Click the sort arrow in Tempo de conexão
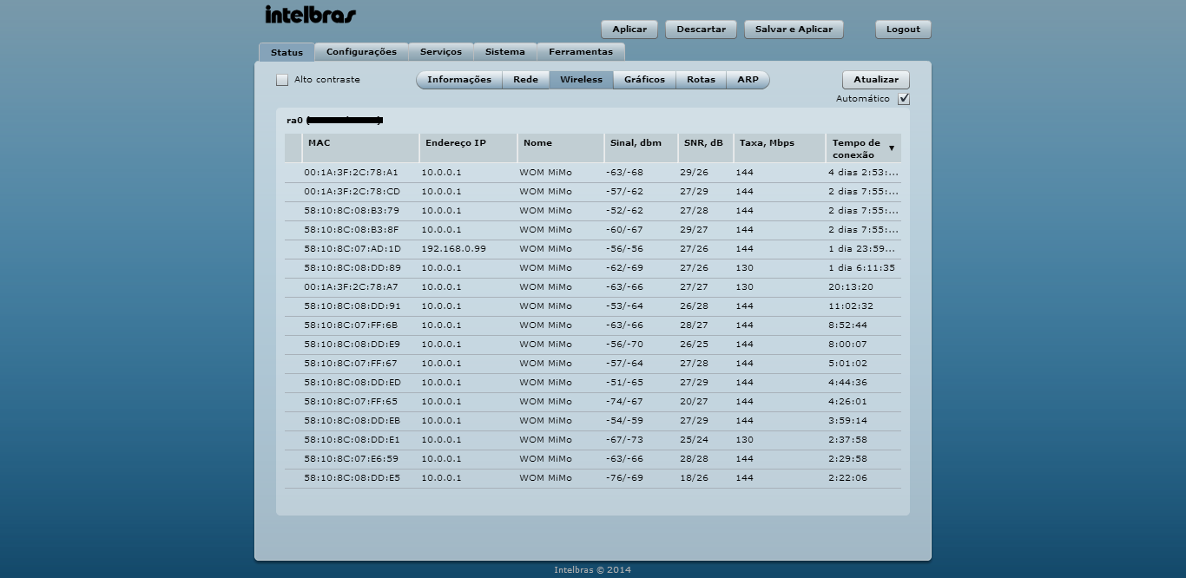Screen dimensions: 1186x578 click(891, 148)
